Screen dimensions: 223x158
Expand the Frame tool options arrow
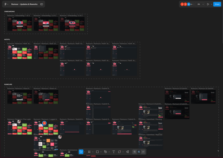(93, 152)
